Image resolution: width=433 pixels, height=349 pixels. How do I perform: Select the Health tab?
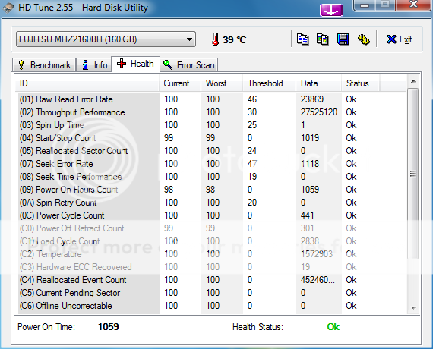[135, 64]
